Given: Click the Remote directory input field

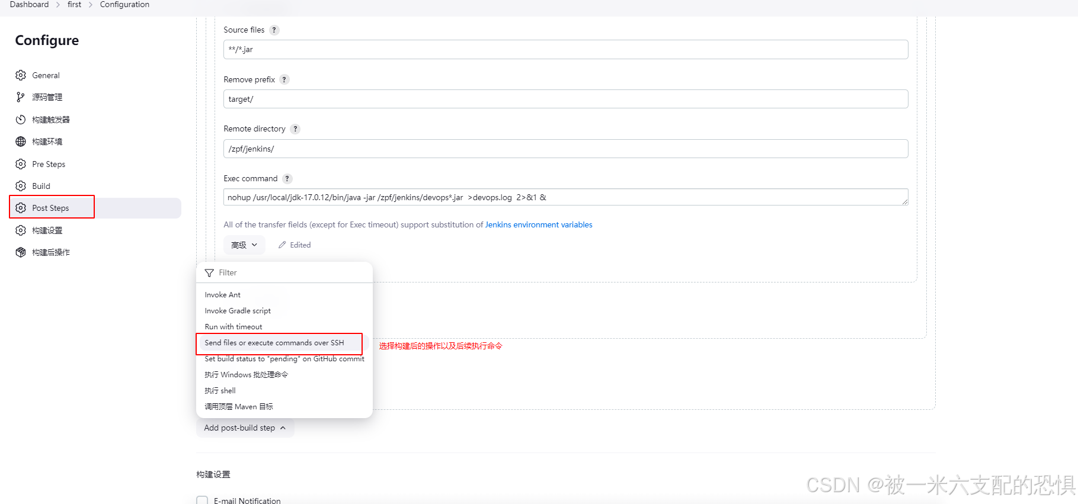Looking at the screenshot, I should coord(566,149).
